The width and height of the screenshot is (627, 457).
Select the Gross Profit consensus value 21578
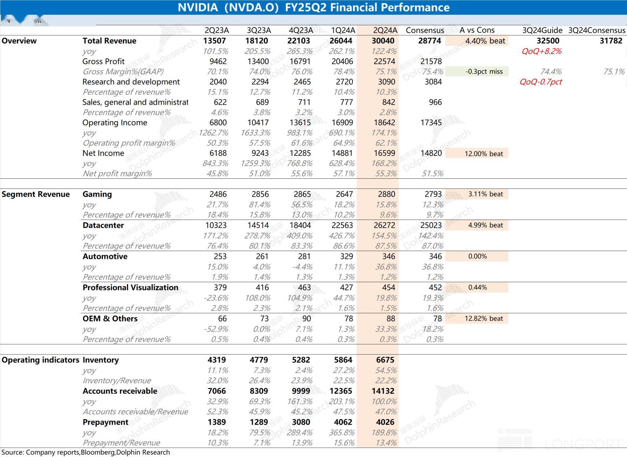431,61
